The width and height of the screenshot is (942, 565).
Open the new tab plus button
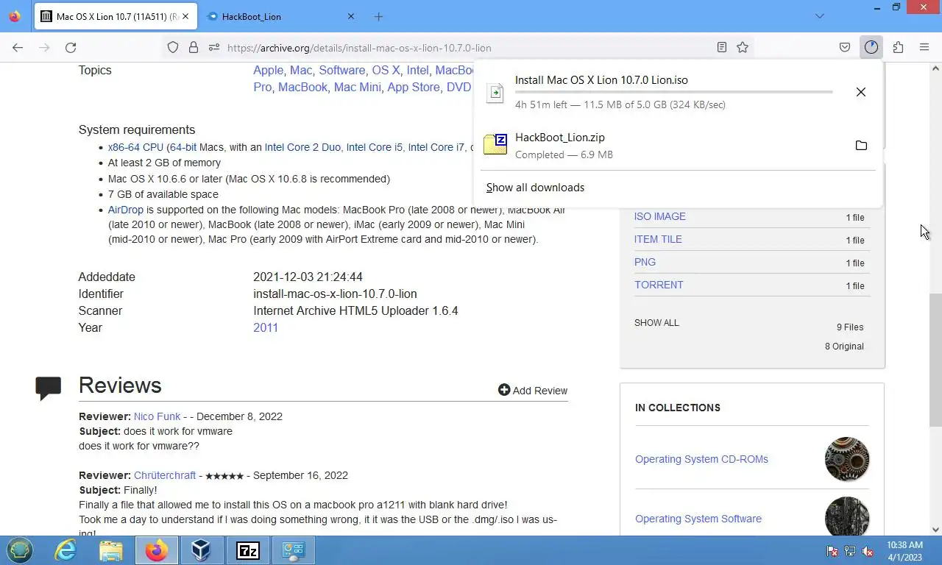378,16
